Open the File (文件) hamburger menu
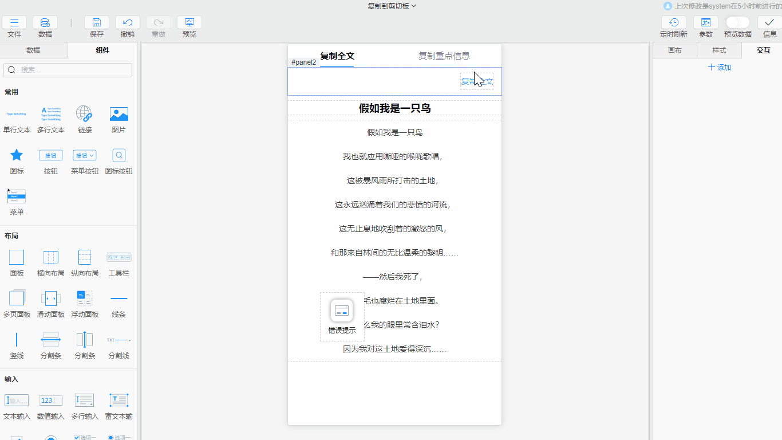Image resolution: width=782 pixels, height=440 pixels. (14, 23)
